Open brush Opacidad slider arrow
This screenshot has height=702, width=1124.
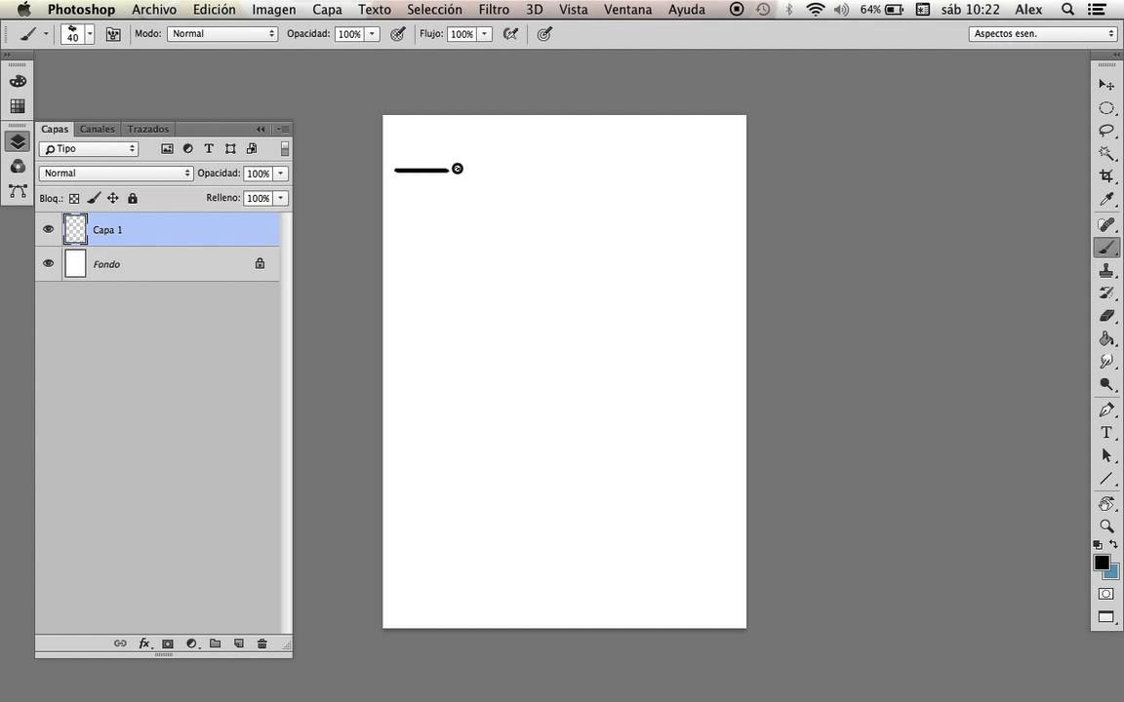point(372,34)
